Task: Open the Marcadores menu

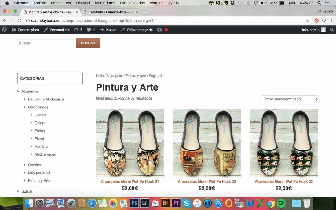Action: pyautogui.click(x=105, y=3)
